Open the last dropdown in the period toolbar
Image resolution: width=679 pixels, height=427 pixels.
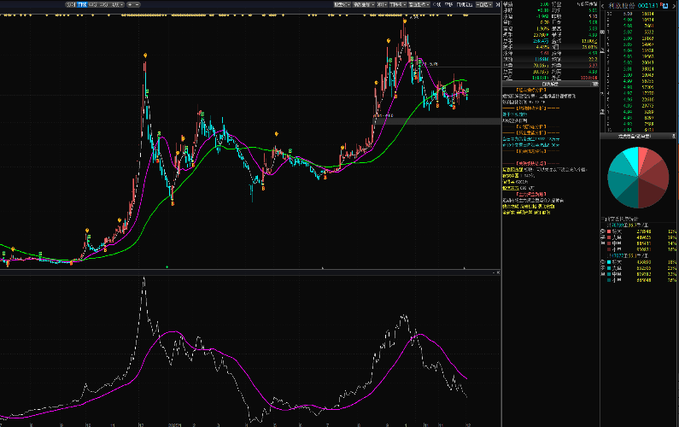coord(116,4)
